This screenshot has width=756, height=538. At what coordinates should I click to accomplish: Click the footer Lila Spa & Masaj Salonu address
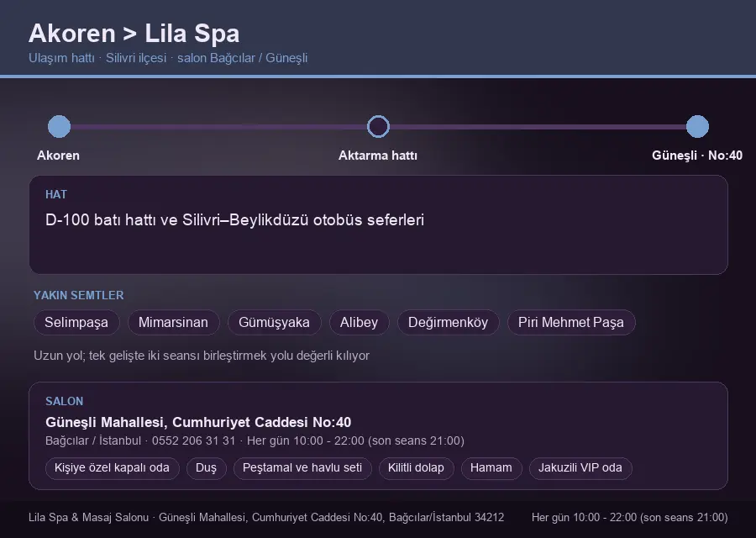[x=266, y=518]
